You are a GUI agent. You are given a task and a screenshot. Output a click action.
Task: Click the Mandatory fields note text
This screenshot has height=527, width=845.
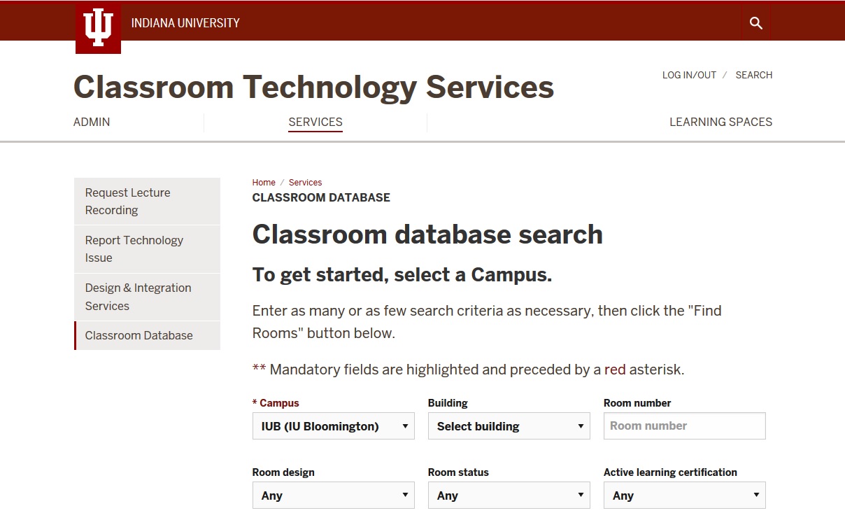click(x=468, y=370)
